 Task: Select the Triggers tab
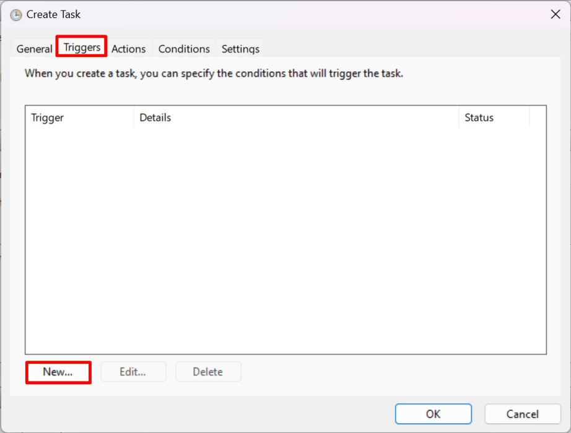[81, 46]
